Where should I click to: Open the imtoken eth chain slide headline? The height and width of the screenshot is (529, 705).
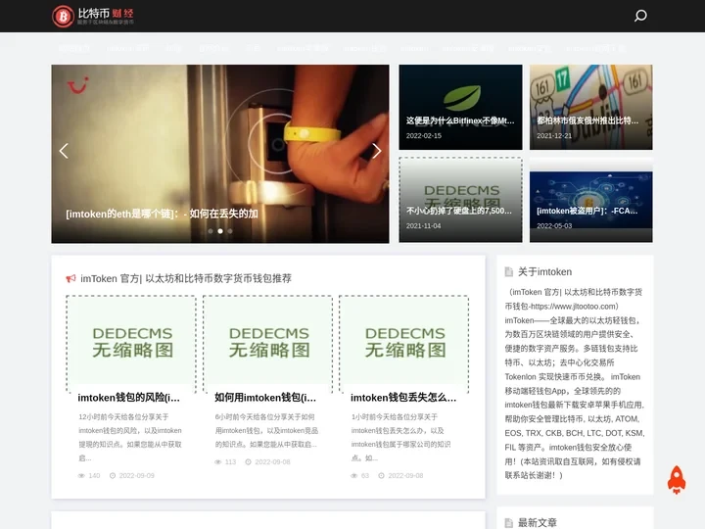162,214
